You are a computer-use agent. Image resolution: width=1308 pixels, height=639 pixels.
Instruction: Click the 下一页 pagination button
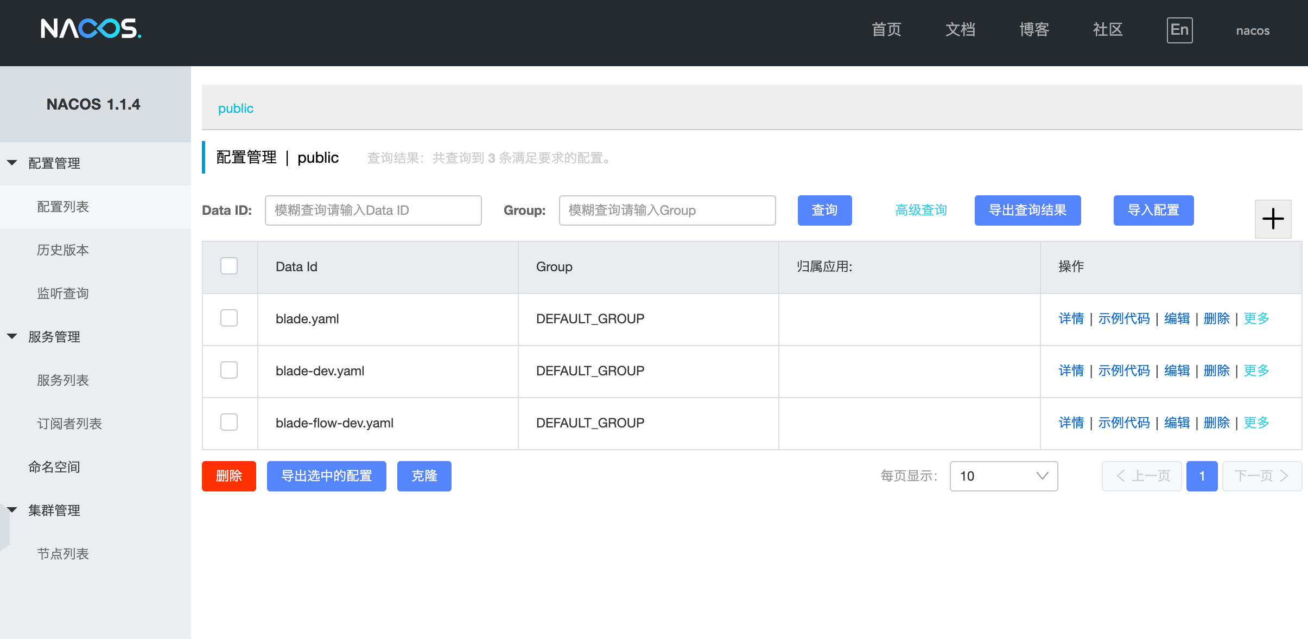[x=1262, y=476]
